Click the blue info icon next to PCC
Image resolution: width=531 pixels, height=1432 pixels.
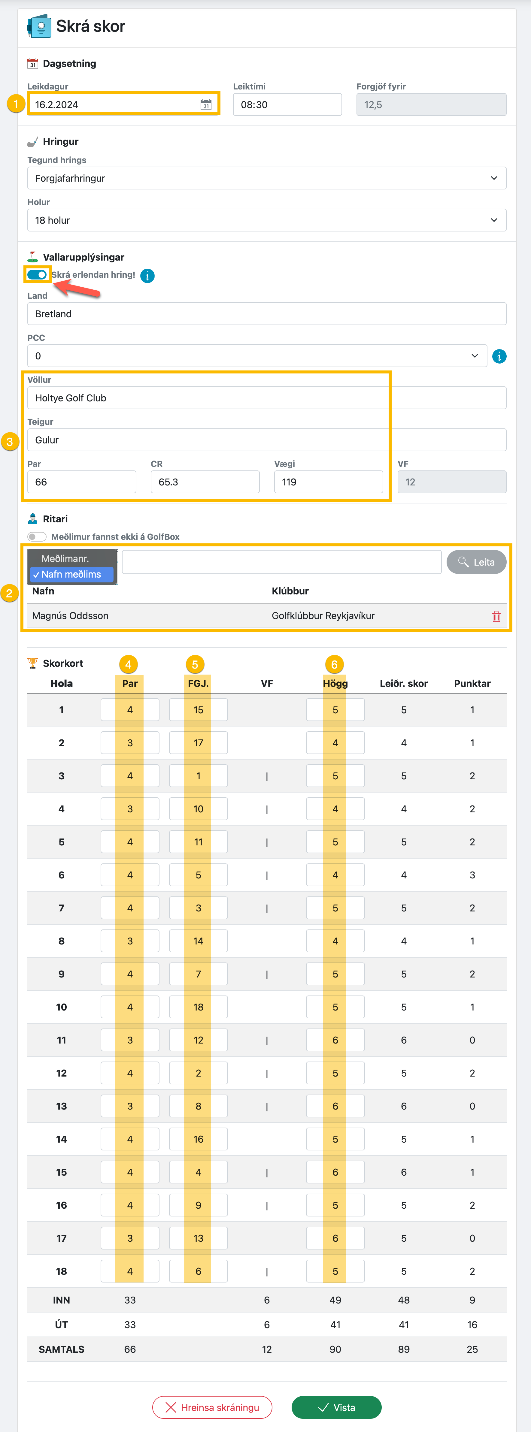coord(499,356)
